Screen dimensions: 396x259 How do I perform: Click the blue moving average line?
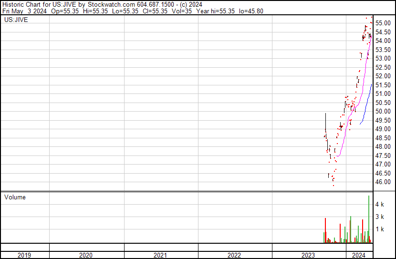click(366, 107)
